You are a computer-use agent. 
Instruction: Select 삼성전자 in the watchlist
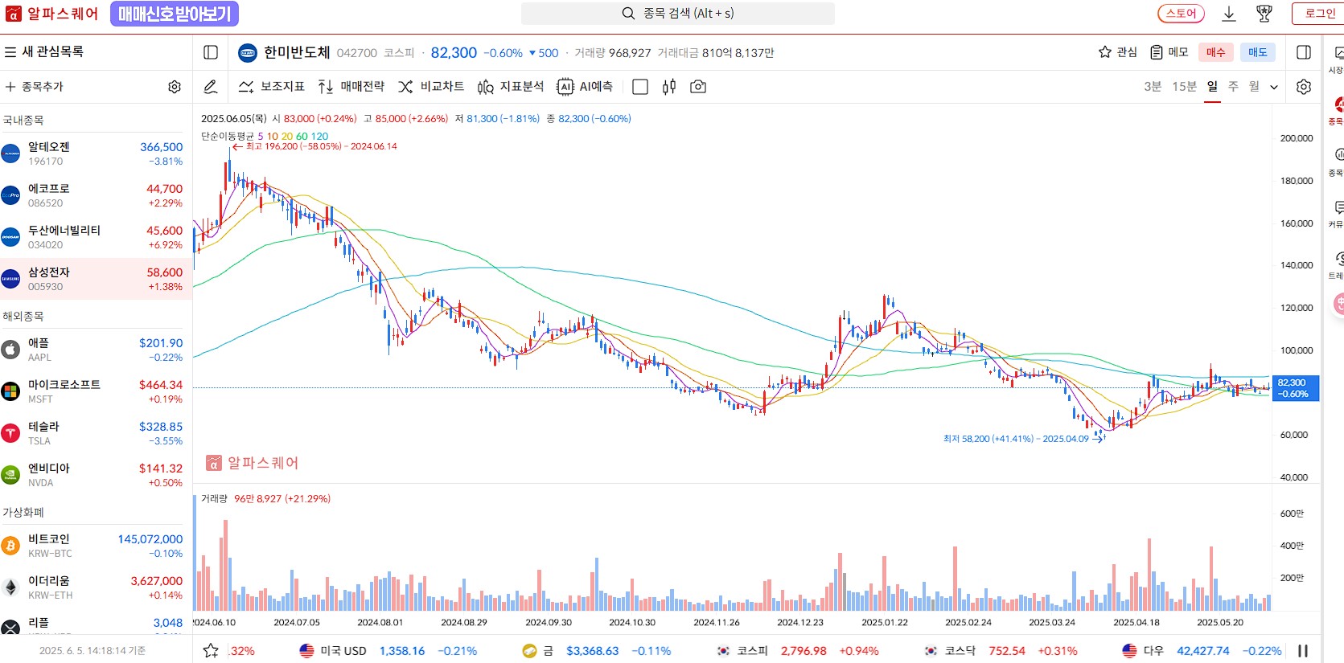click(95, 279)
